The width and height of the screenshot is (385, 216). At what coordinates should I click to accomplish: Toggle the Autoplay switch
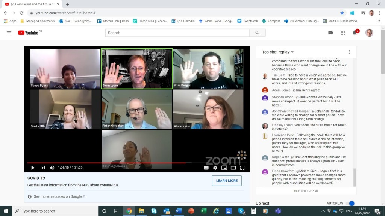(x=350, y=203)
